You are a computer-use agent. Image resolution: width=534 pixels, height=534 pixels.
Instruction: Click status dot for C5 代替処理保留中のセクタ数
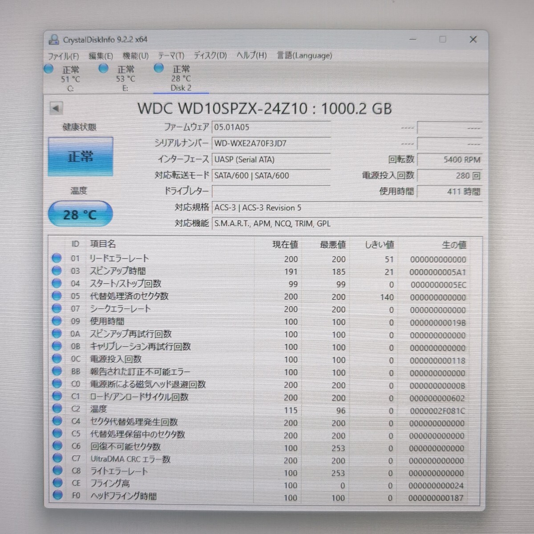(x=57, y=433)
